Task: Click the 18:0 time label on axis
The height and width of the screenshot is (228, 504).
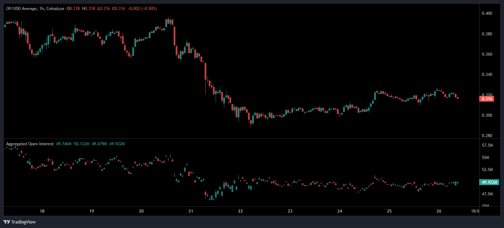Action: click(474, 211)
